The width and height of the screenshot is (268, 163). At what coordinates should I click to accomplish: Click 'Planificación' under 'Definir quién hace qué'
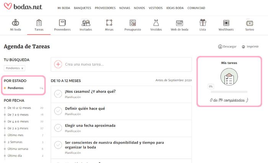point(73,114)
